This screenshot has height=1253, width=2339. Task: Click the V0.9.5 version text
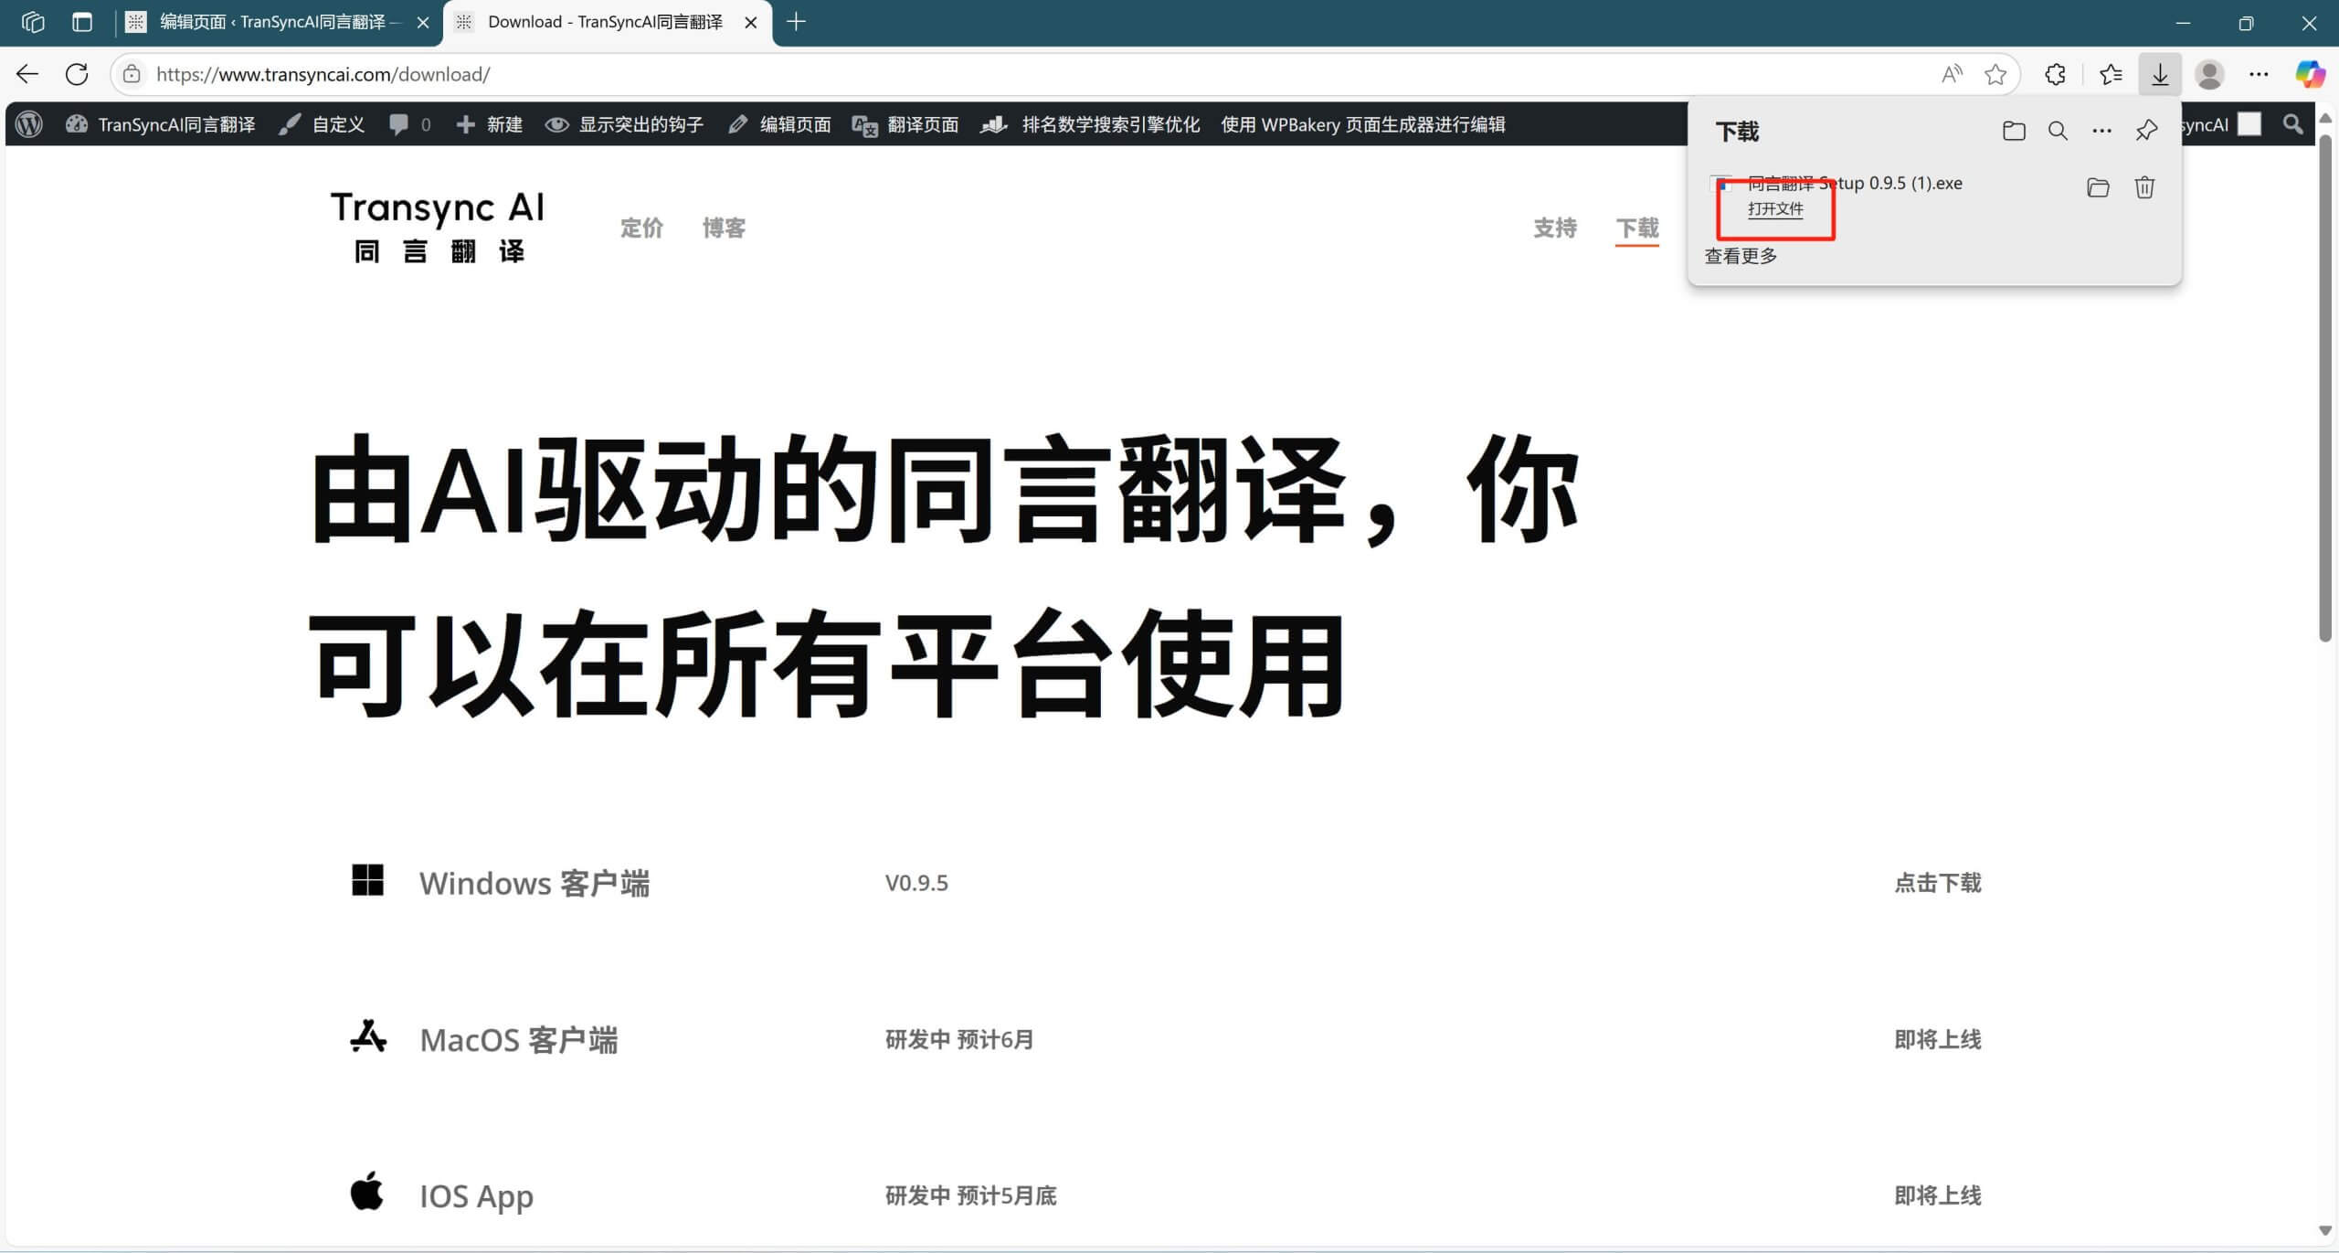(x=916, y=883)
